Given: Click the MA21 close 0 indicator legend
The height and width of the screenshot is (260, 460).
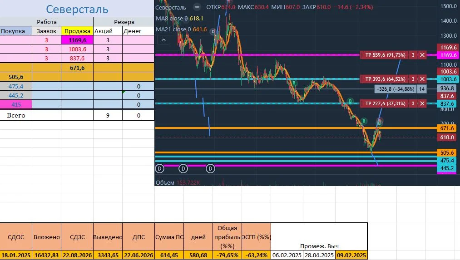Looking at the screenshot, I should 181,29.
